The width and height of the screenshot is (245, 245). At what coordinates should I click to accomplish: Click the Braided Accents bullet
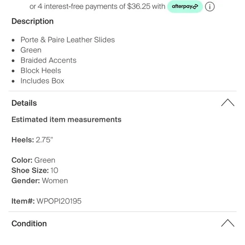(49, 60)
